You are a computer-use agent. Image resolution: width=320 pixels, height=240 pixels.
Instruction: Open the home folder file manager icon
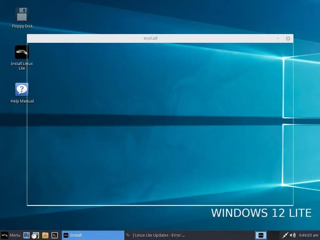[x=45, y=235]
